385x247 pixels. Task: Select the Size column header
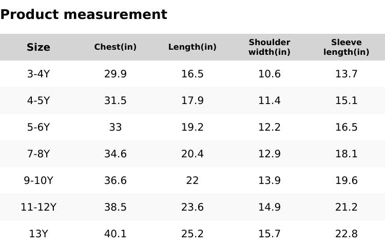click(x=38, y=47)
